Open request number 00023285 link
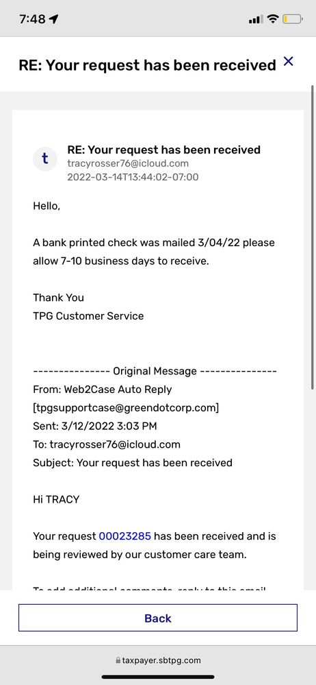This screenshot has height=685, width=316. (x=125, y=536)
